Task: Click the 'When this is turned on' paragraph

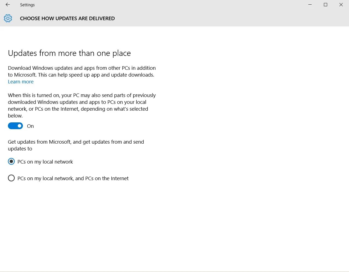Action: tap(82, 105)
